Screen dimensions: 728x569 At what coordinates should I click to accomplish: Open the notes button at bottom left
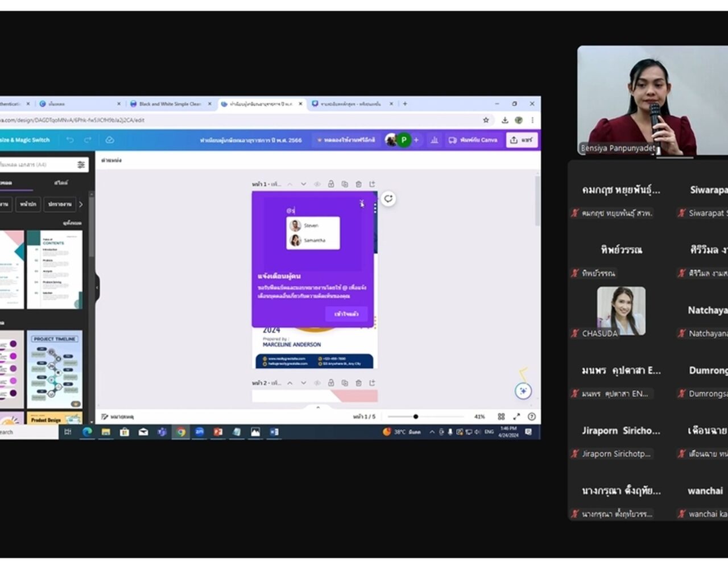(x=118, y=417)
